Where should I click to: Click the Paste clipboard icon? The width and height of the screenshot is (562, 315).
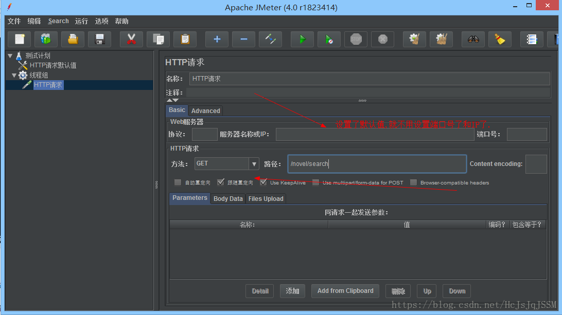tap(185, 39)
